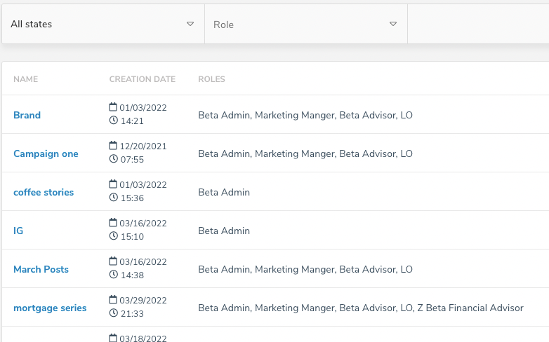Click the clock icon beside 21:33
The image size is (549, 342).
coord(114,313)
